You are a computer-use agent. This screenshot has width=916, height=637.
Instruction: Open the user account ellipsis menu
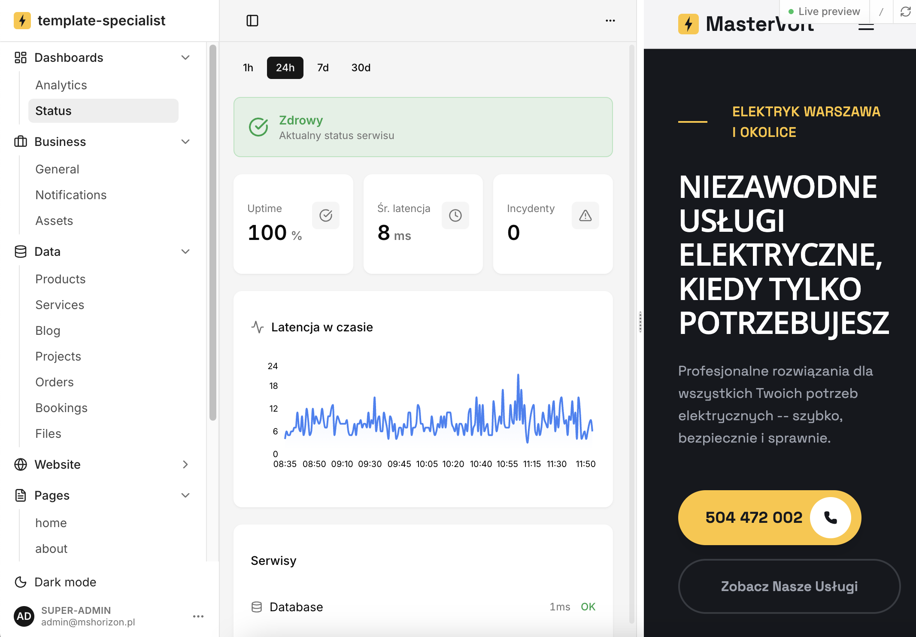tap(198, 616)
